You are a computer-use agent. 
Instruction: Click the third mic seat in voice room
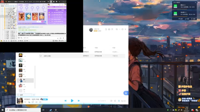32,8
